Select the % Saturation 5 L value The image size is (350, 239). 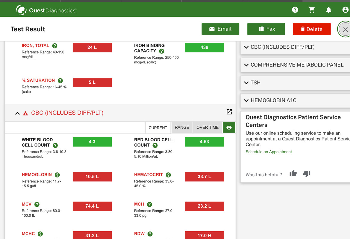tap(92, 82)
